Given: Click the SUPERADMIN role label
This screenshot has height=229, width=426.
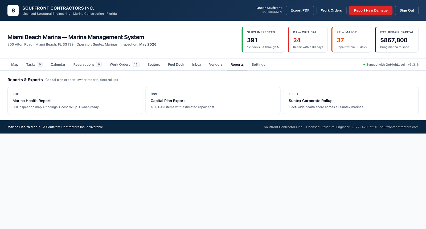Looking at the screenshot, I should click(x=272, y=12).
